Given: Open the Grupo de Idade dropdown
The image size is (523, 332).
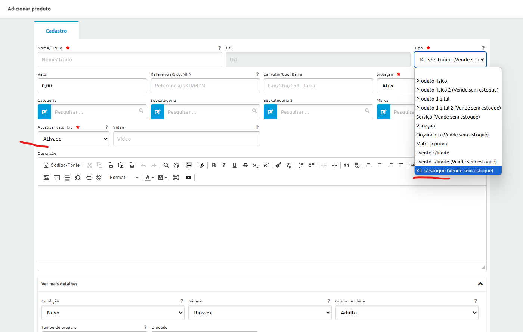Looking at the screenshot, I should pyautogui.click(x=407, y=313).
